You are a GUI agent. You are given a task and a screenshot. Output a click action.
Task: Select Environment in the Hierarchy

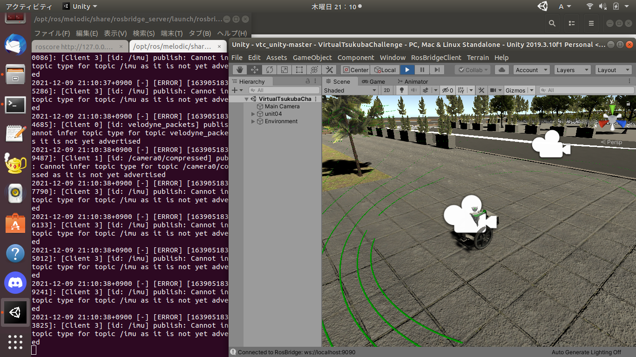(281, 121)
